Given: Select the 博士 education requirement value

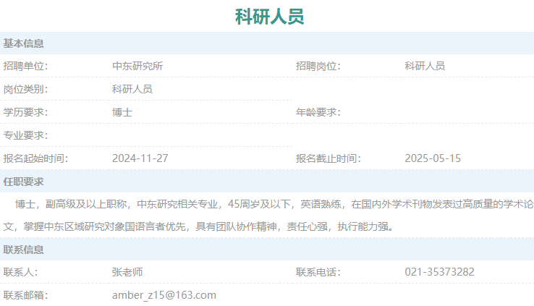Looking at the screenshot, I should 122,112.
